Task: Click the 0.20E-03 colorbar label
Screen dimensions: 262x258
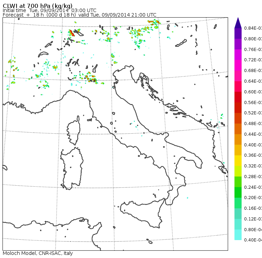Action: (253, 198)
